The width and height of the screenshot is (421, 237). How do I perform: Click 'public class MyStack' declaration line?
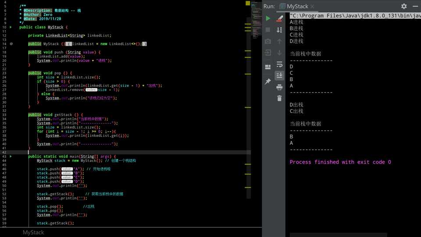tap(43, 27)
